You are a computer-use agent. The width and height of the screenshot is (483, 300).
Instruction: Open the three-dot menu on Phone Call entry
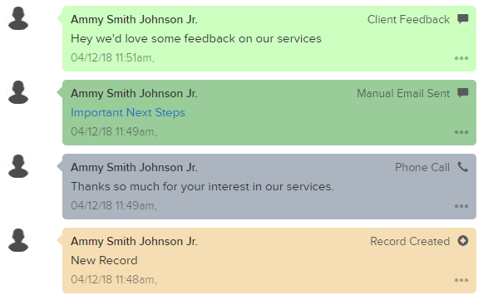click(461, 206)
